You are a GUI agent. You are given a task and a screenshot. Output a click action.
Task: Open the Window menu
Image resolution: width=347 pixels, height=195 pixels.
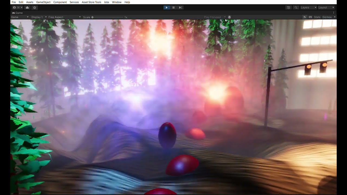[x=117, y=2]
